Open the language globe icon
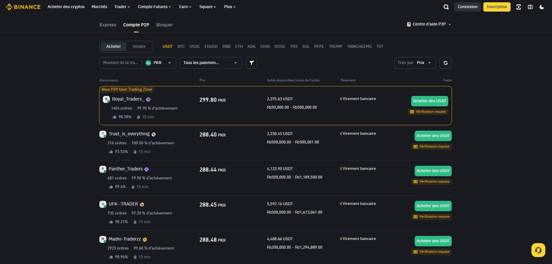552x264 pixels. pos(530,7)
